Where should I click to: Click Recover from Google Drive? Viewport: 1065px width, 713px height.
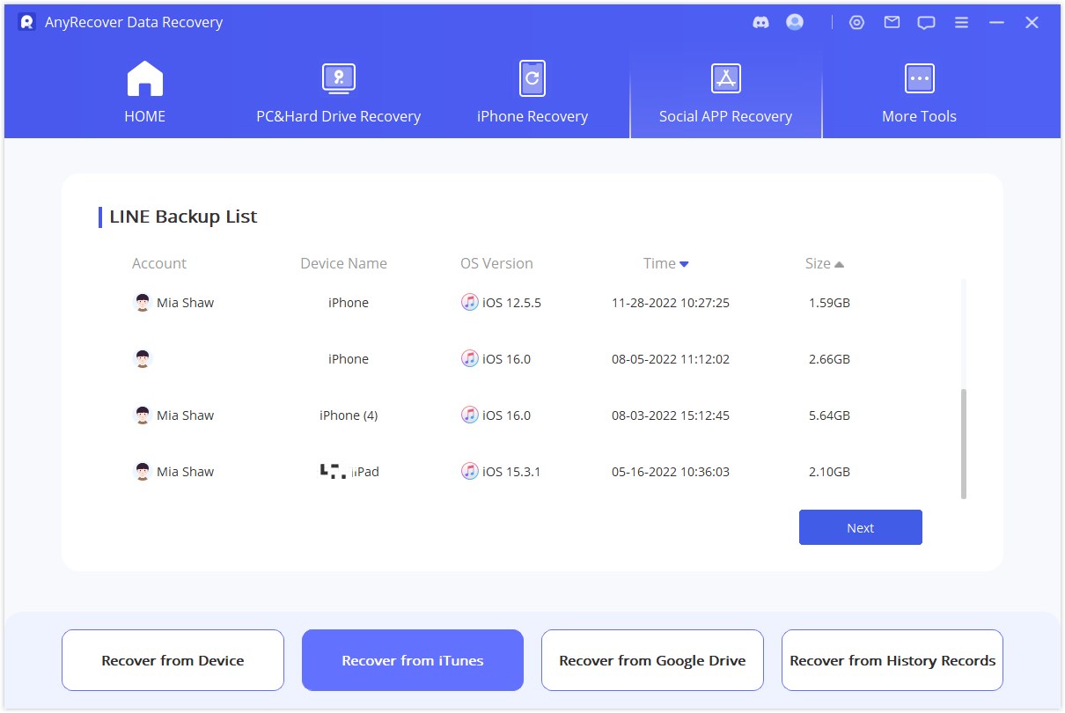click(x=652, y=659)
